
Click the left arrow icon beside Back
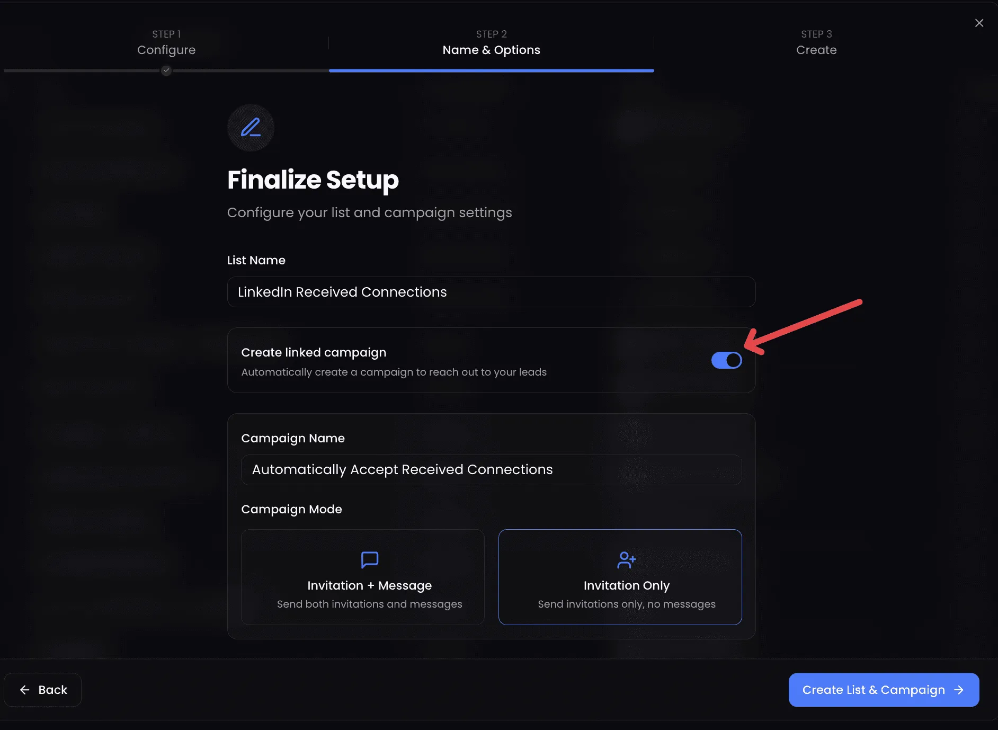24,689
